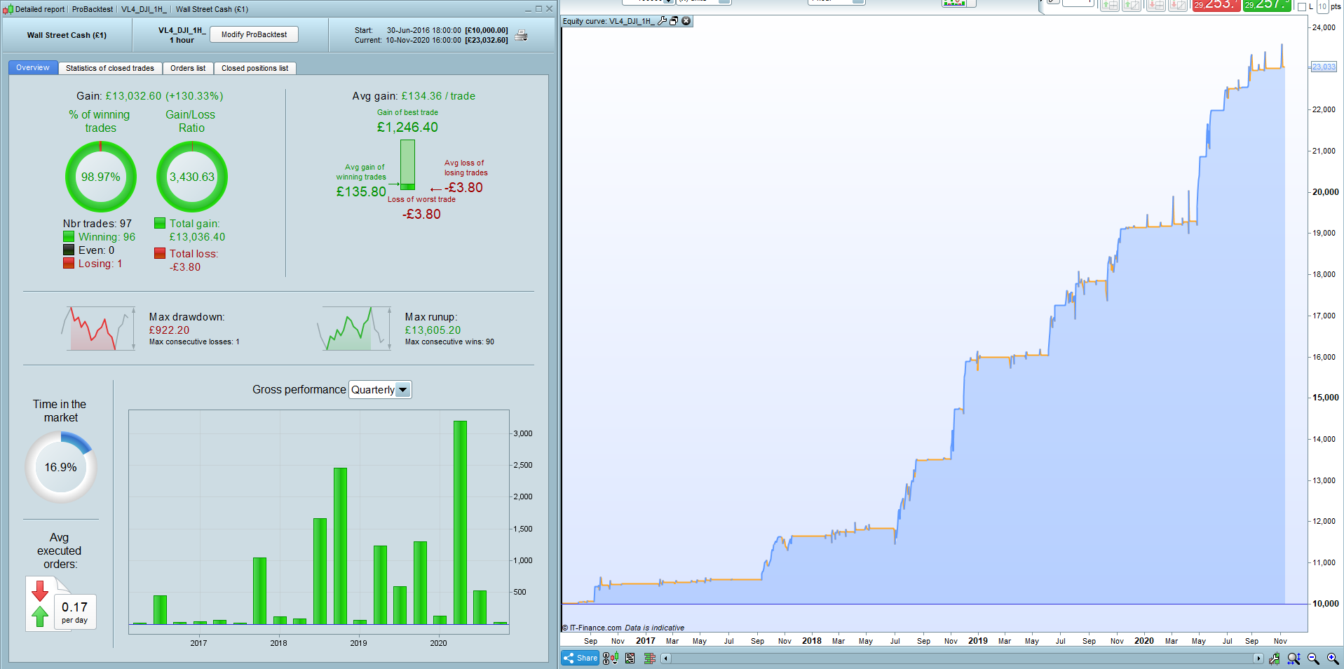Click the green buy price 29,257 button
Screen dimensions: 1344x669
(1267, 5)
